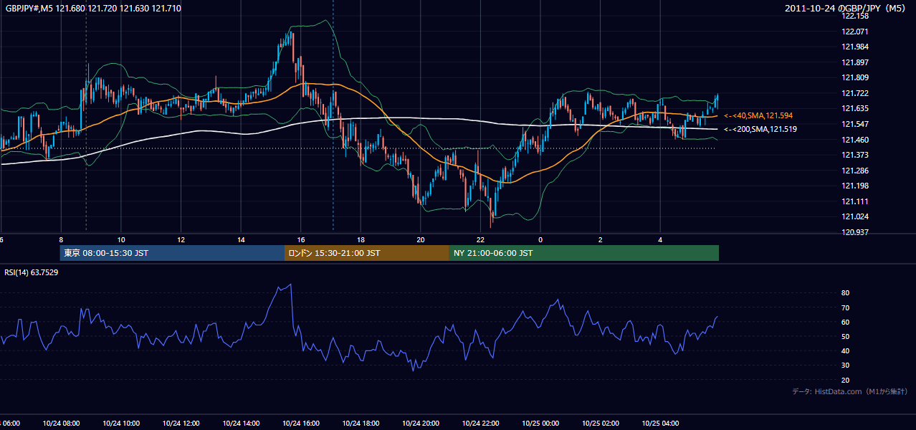Click RSI scale value 30
Image resolution: width=916 pixels, height=430 pixels.
(x=845, y=365)
